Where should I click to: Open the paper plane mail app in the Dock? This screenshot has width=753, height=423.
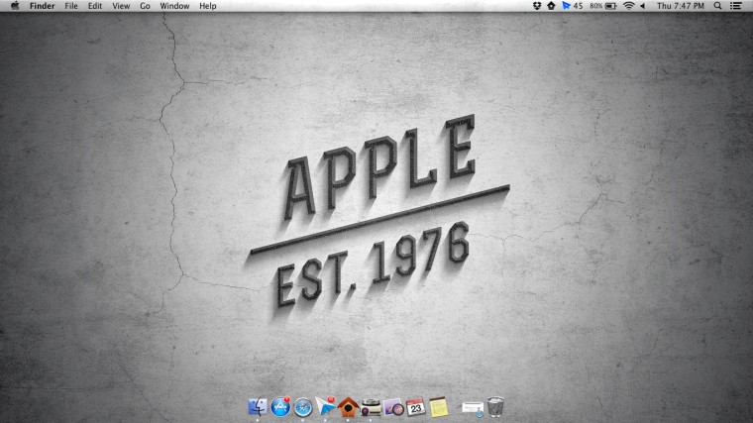tap(326, 407)
